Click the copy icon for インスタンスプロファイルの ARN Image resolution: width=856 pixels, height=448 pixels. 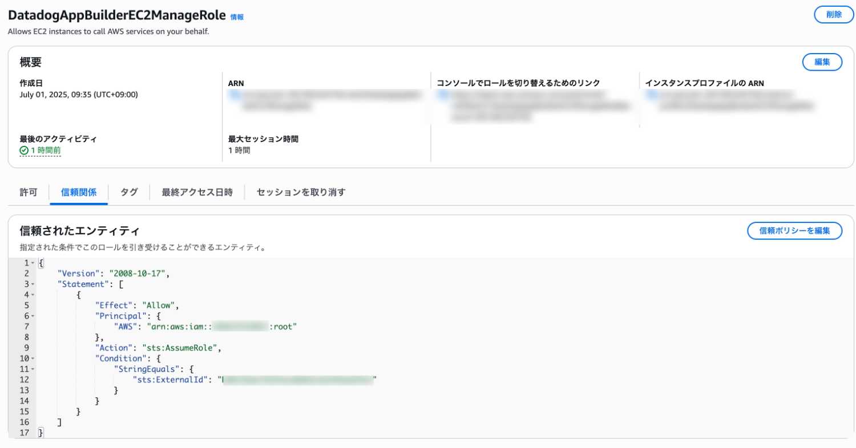(x=651, y=95)
